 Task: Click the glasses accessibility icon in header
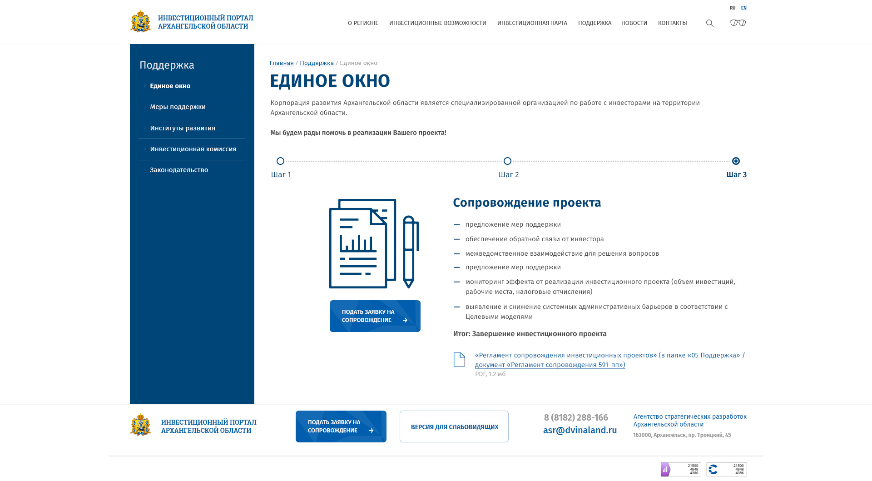[x=738, y=23]
